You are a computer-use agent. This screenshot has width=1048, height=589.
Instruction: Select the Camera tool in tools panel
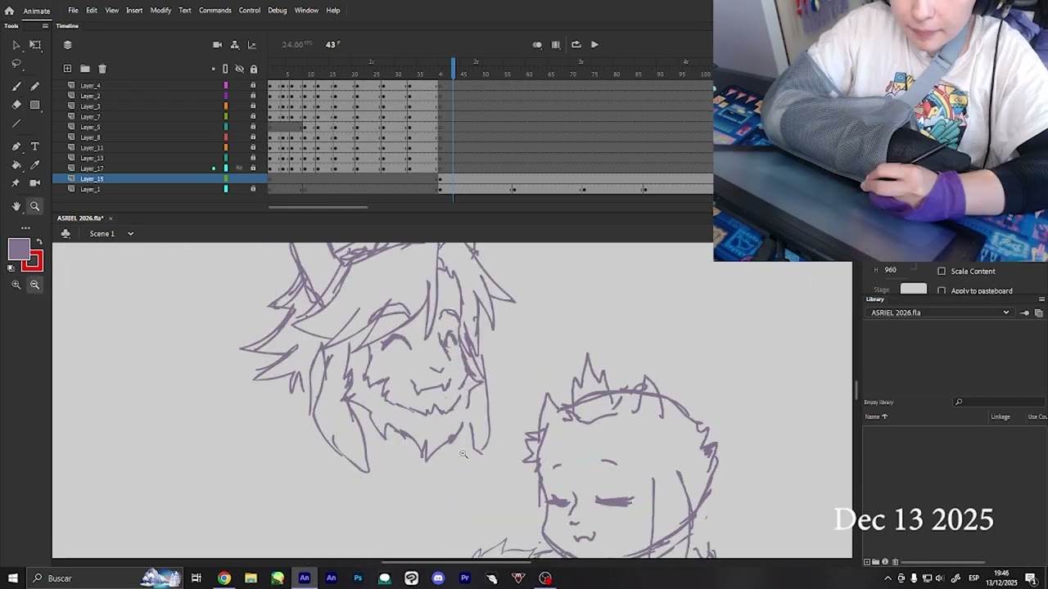click(35, 183)
